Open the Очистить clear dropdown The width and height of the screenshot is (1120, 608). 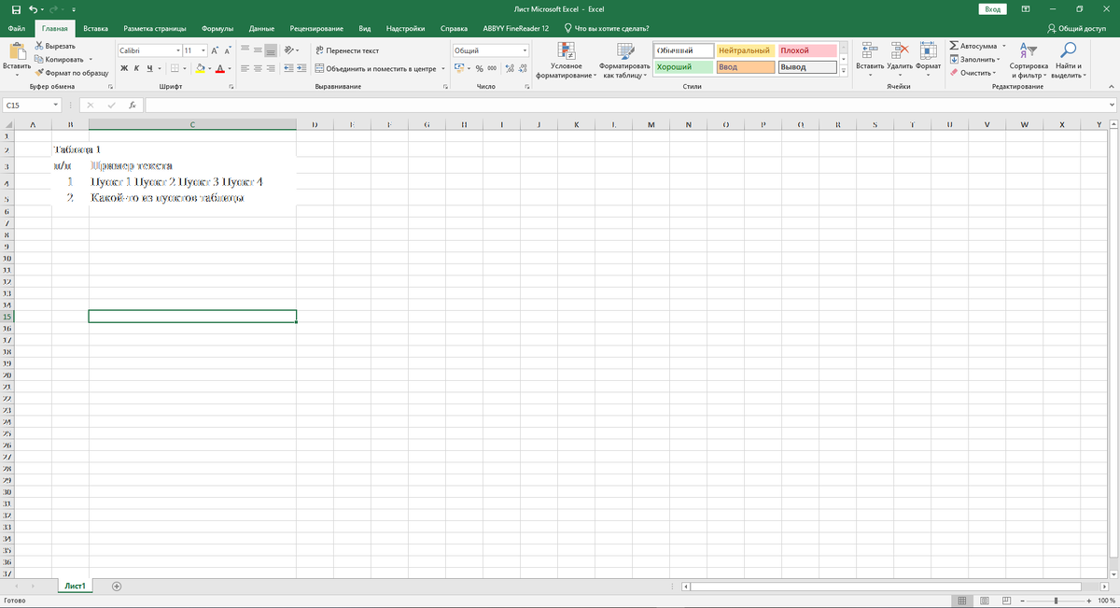click(973, 72)
